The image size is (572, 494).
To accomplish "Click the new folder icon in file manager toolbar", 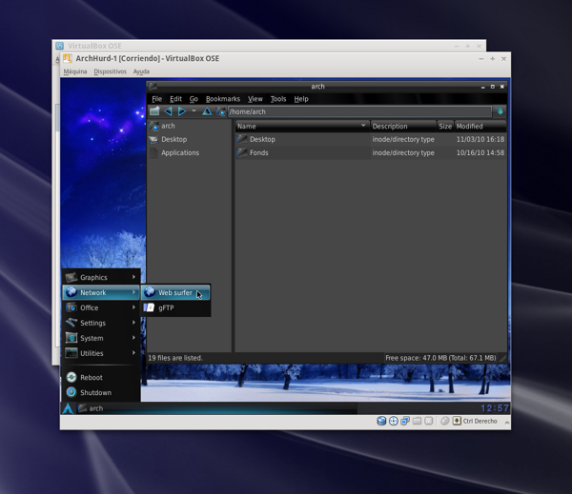I will pyautogui.click(x=154, y=111).
